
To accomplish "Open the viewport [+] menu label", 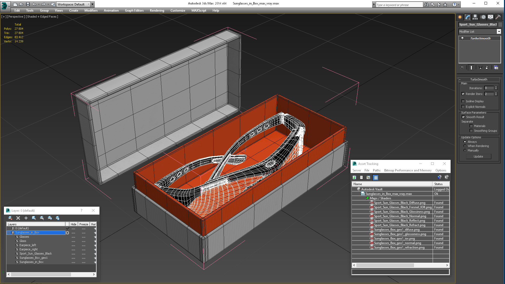I will coord(4,17).
